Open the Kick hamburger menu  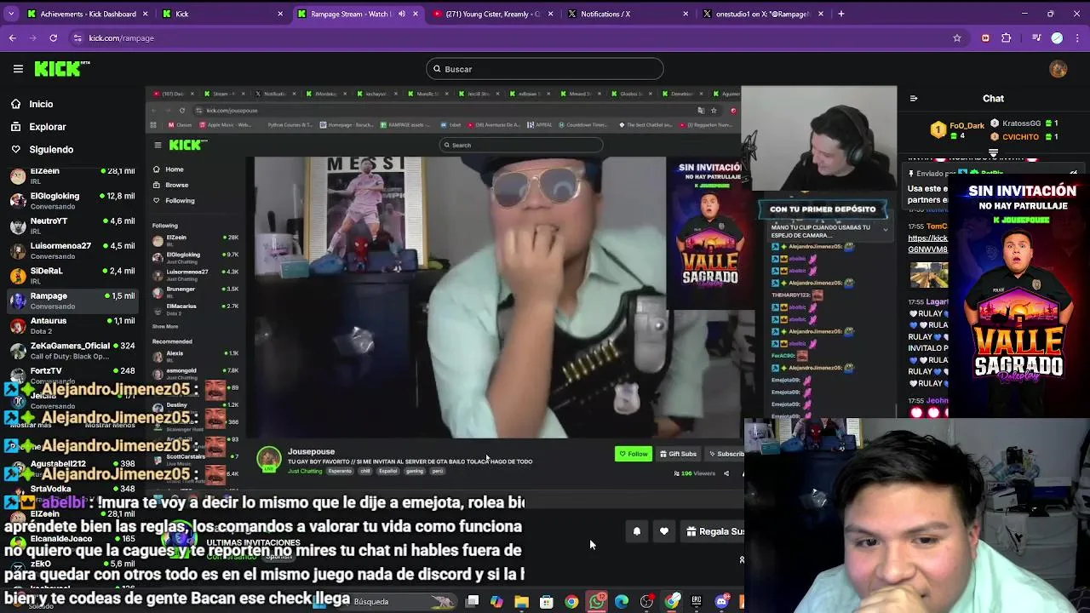coord(18,69)
